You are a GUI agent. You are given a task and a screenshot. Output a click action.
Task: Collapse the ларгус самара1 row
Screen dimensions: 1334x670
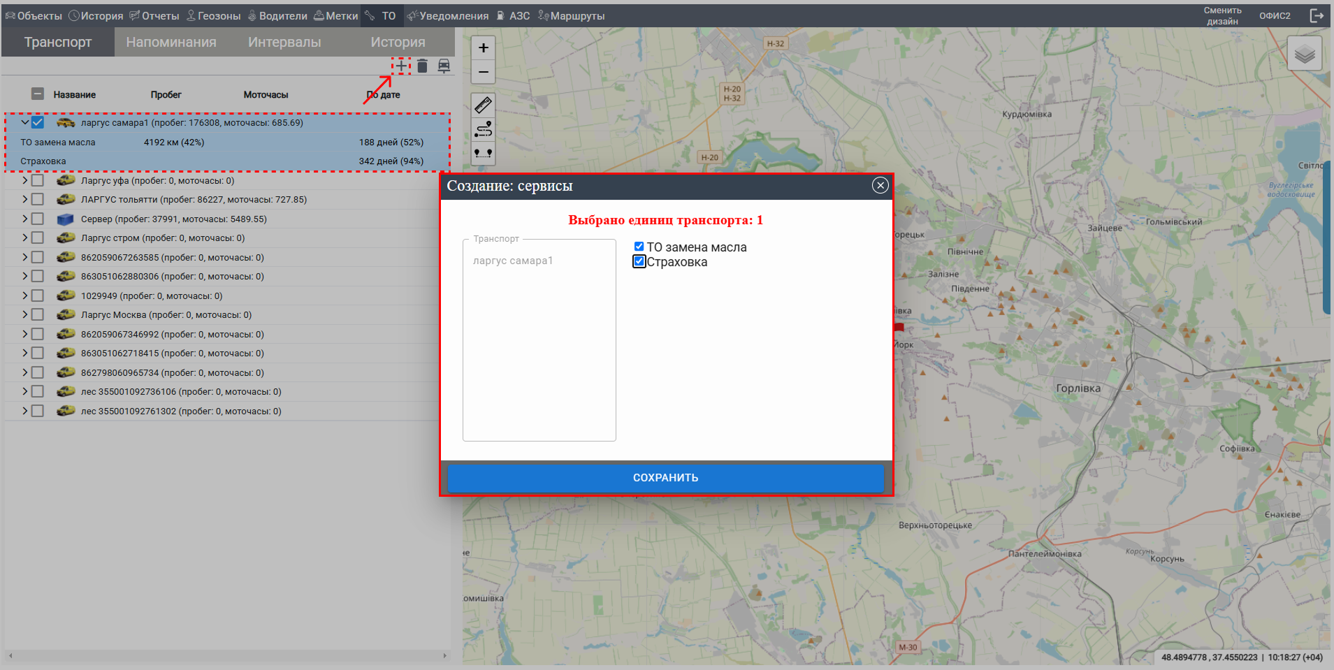coord(25,122)
